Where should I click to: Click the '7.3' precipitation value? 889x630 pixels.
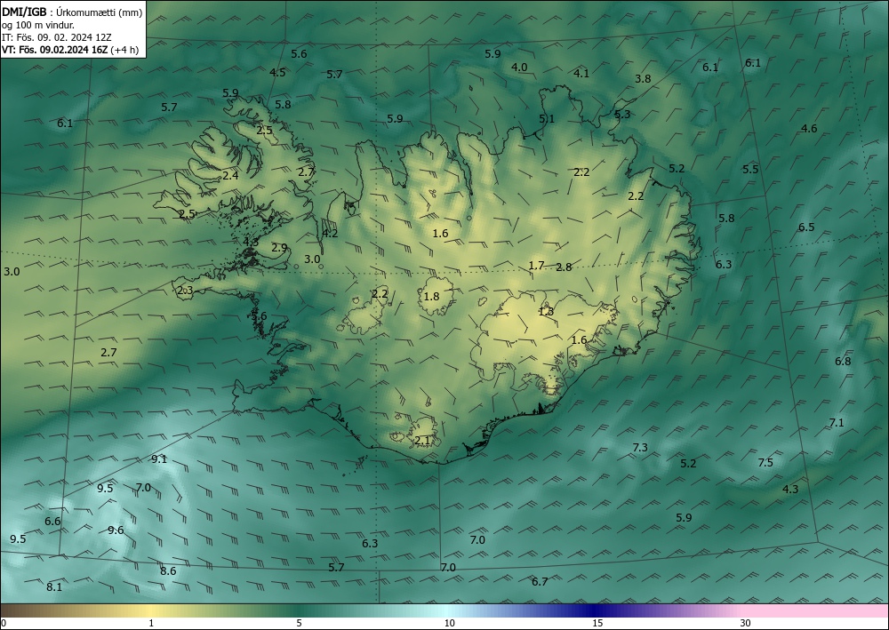pos(640,448)
